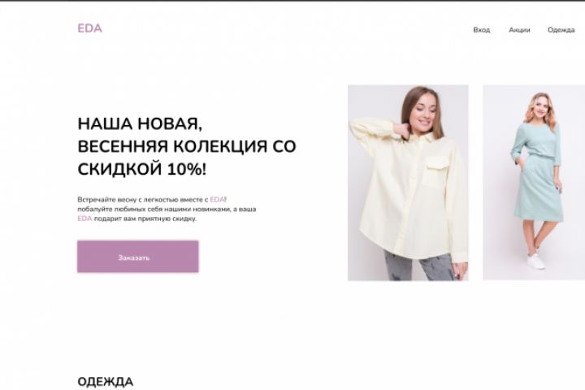This screenshot has height=390, width=585.
Task: Click the ОДЕЖДА section heading
Action: (x=105, y=381)
